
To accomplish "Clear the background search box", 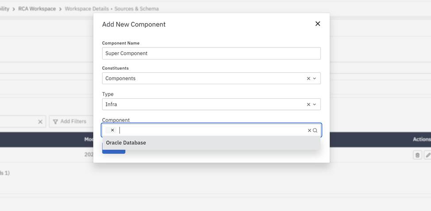I will (40, 121).
